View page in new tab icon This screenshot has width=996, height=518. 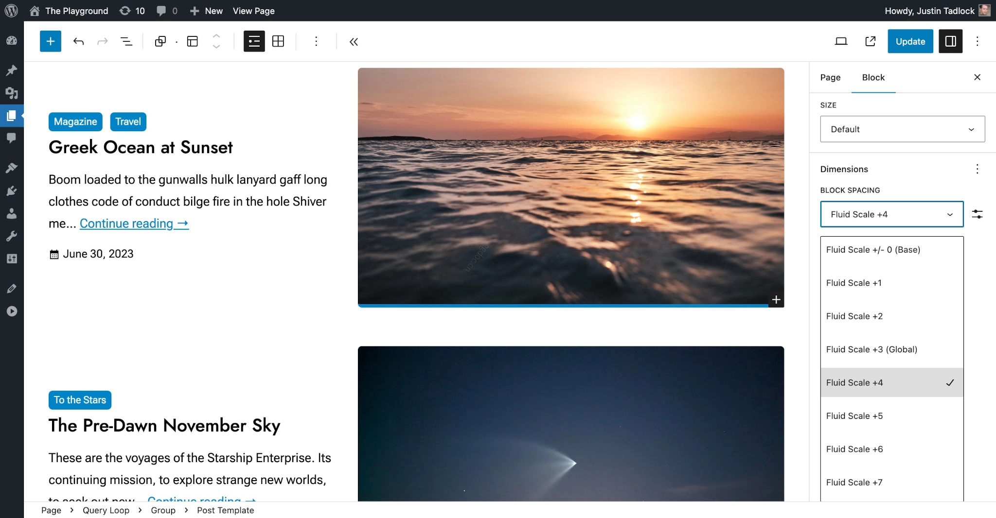871,41
